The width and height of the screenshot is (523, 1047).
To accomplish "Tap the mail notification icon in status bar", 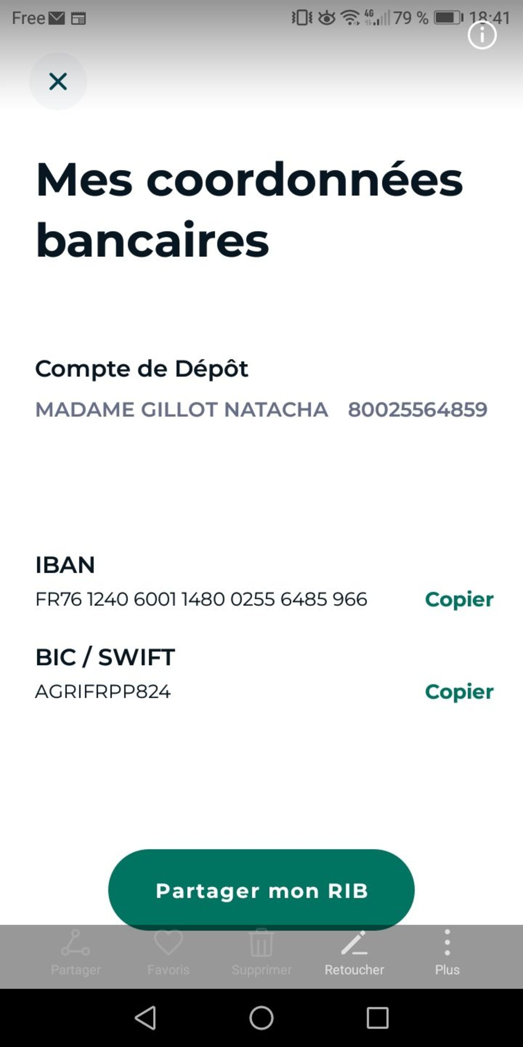I will click(56, 18).
